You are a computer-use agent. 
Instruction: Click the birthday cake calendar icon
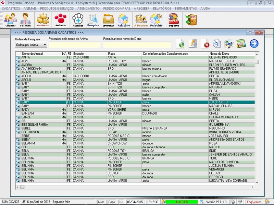241,44
